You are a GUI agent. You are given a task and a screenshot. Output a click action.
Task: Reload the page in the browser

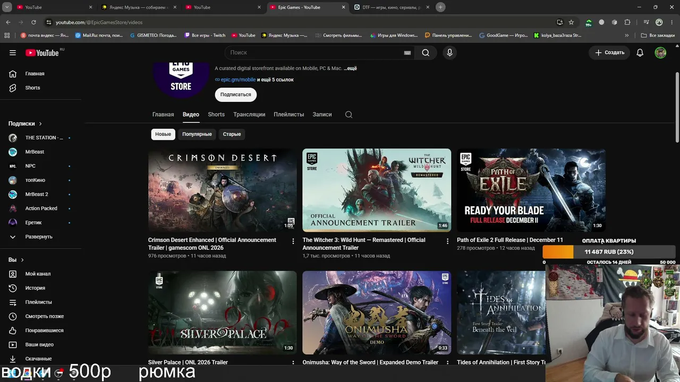click(33, 22)
